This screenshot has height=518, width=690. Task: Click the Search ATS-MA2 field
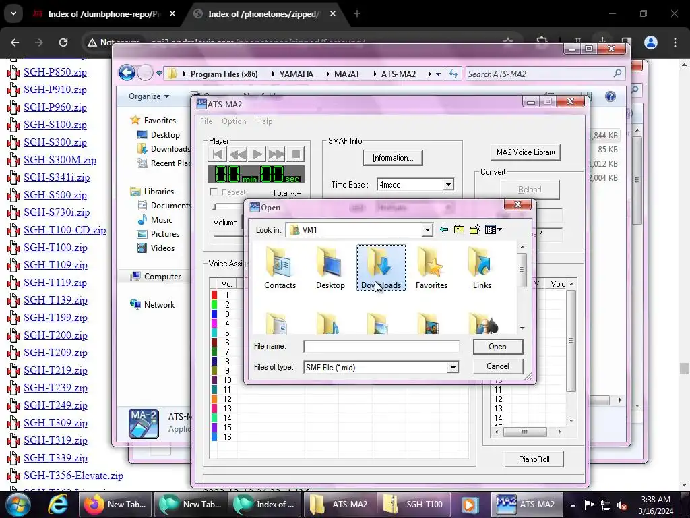pos(544,74)
